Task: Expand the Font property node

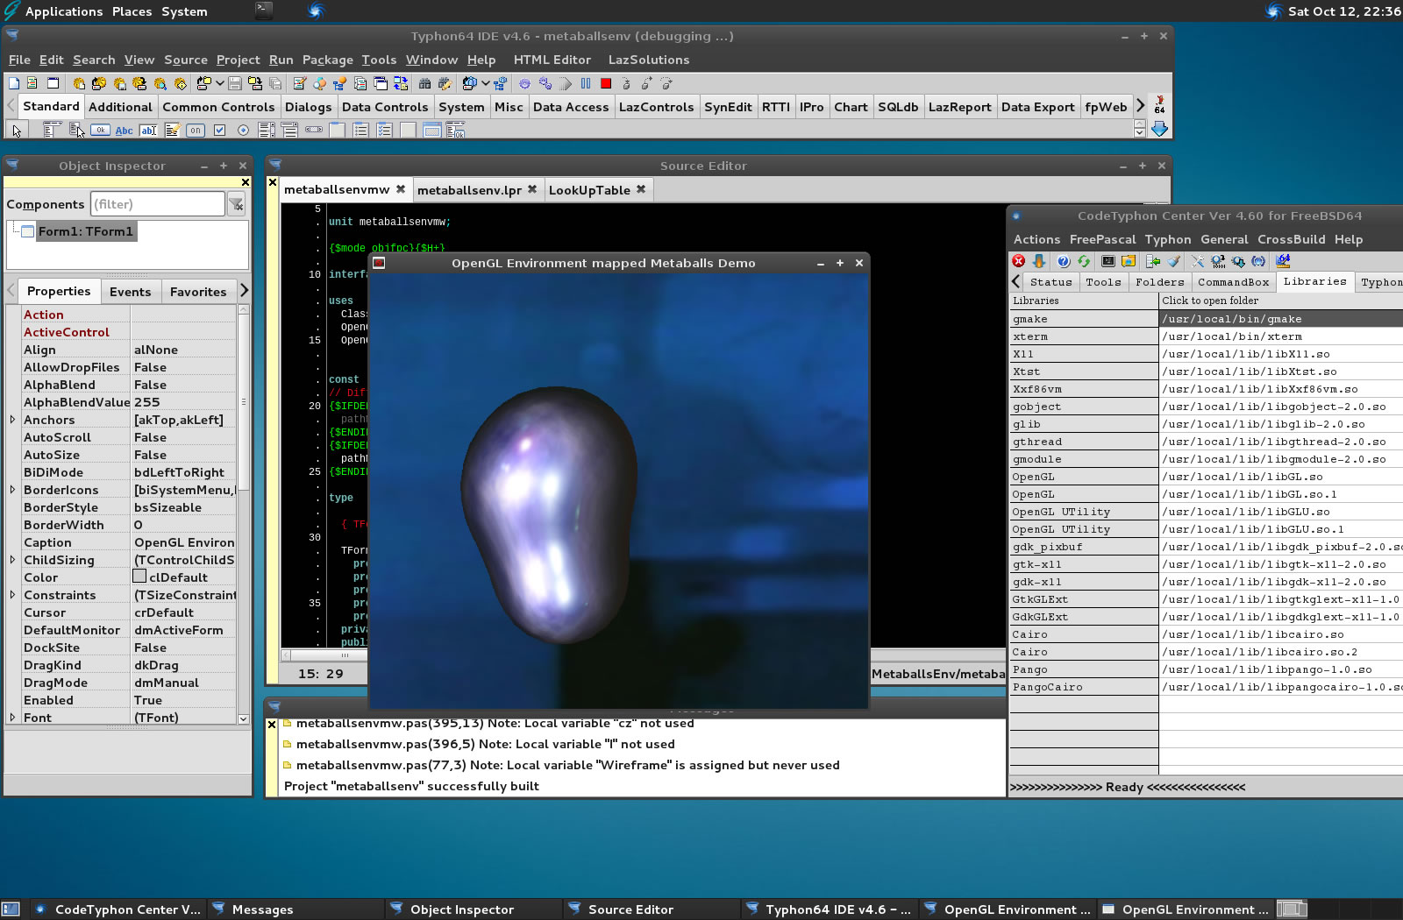Action: pos(12,718)
